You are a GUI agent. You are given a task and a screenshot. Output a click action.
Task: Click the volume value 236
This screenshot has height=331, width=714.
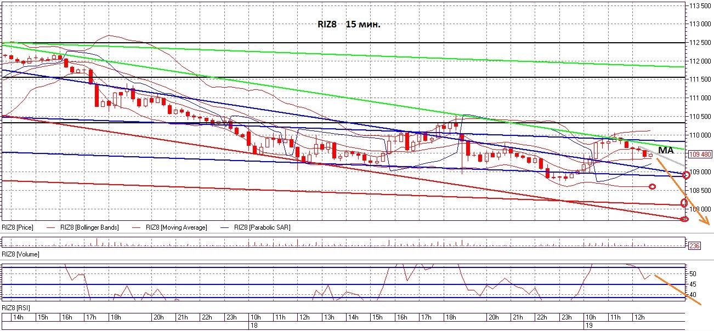click(x=695, y=246)
